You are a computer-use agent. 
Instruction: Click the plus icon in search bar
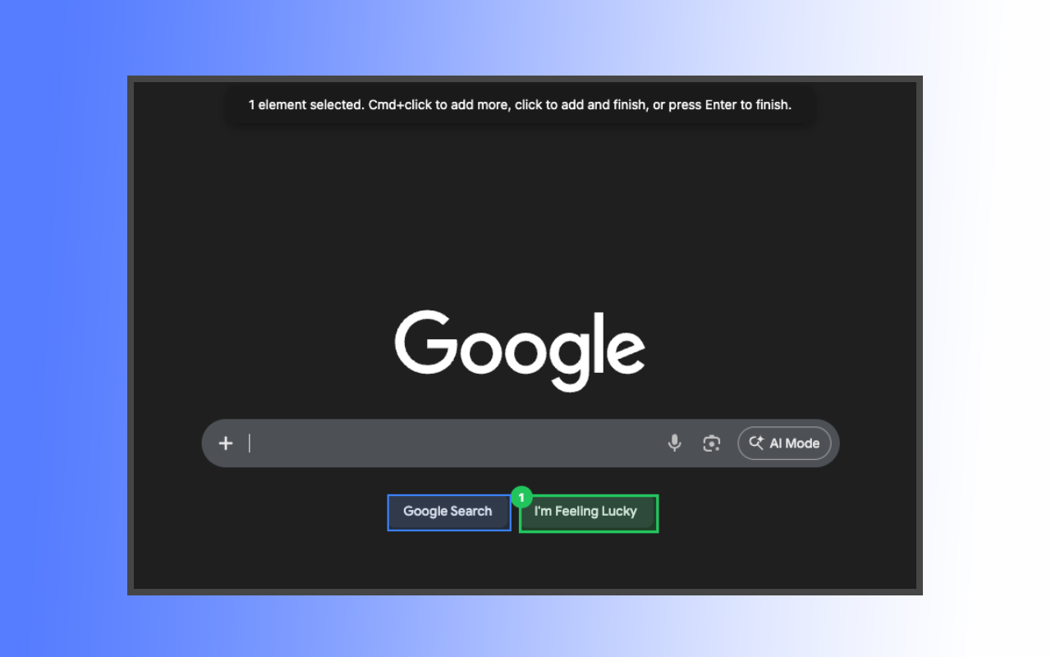tap(226, 443)
